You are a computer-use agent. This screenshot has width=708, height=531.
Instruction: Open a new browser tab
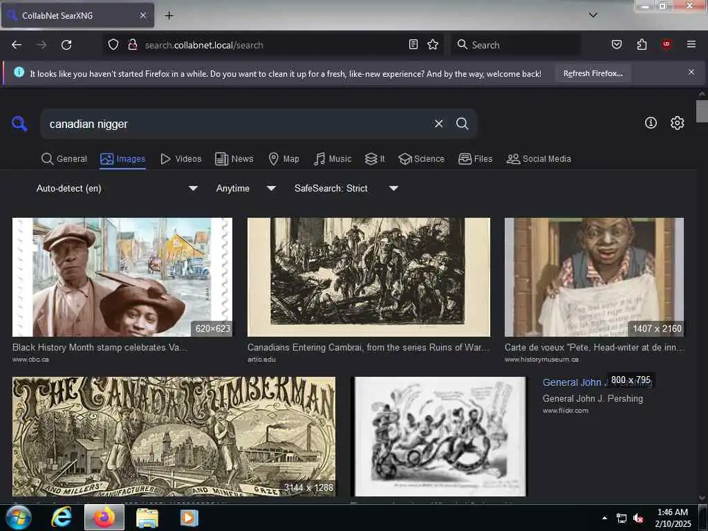tap(169, 15)
